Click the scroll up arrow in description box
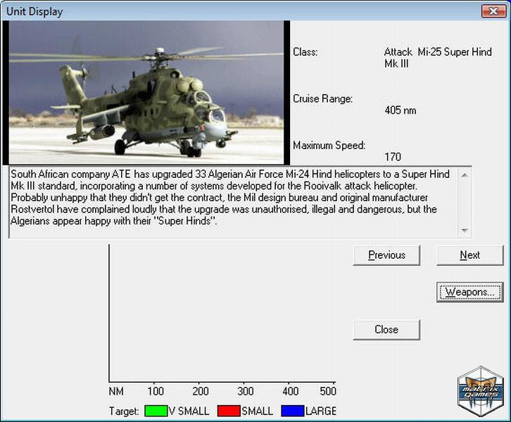The height and width of the screenshot is (422, 511). (465, 175)
